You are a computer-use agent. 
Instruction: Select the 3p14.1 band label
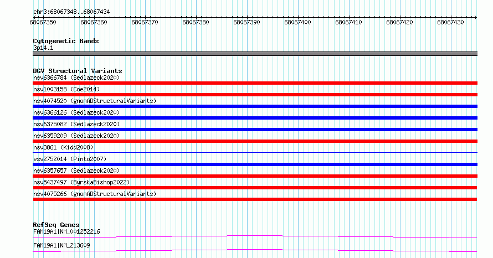[43, 48]
